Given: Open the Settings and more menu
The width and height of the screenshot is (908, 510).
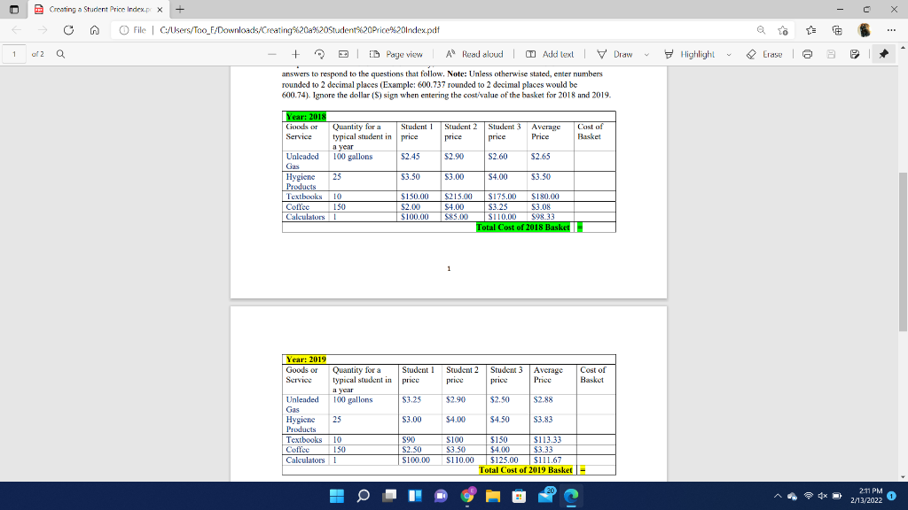Looking at the screenshot, I should pyautogui.click(x=891, y=28).
